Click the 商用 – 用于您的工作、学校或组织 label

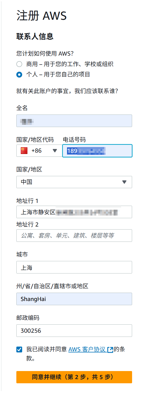click(x=70, y=64)
